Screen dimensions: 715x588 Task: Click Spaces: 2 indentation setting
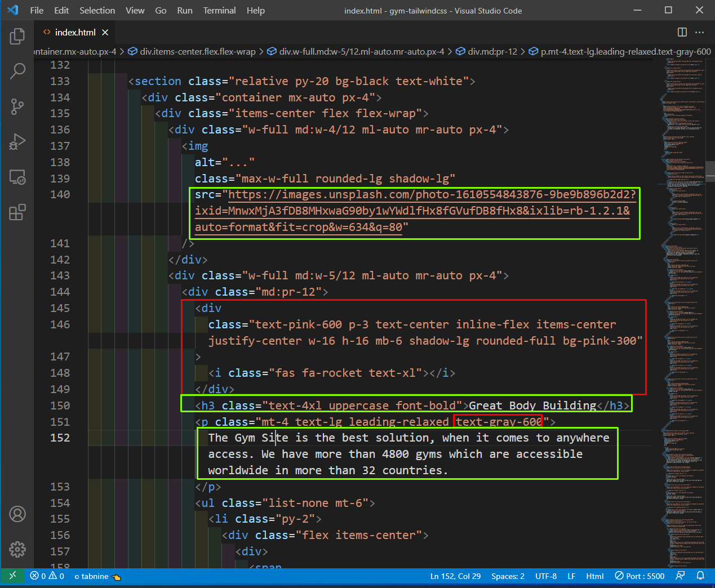[508, 576]
